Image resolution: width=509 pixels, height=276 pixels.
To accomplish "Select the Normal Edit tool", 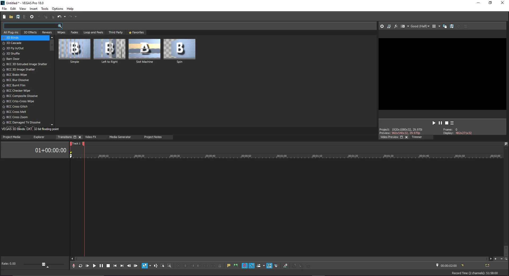I will pyautogui.click(x=145, y=266).
